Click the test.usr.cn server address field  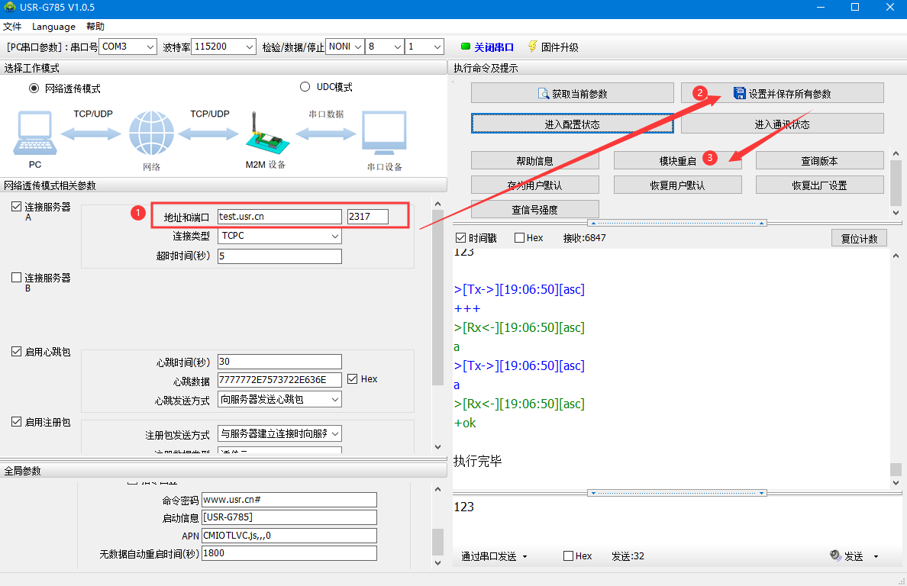point(279,217)
